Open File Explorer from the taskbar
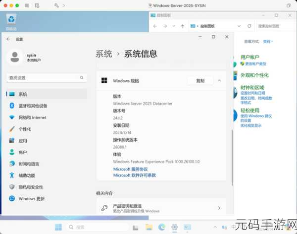Viewport: 297px width, 234px height. coord(149,227)
